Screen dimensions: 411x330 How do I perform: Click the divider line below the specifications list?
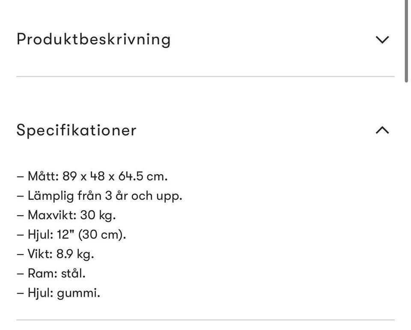click(x=205, y=320)
